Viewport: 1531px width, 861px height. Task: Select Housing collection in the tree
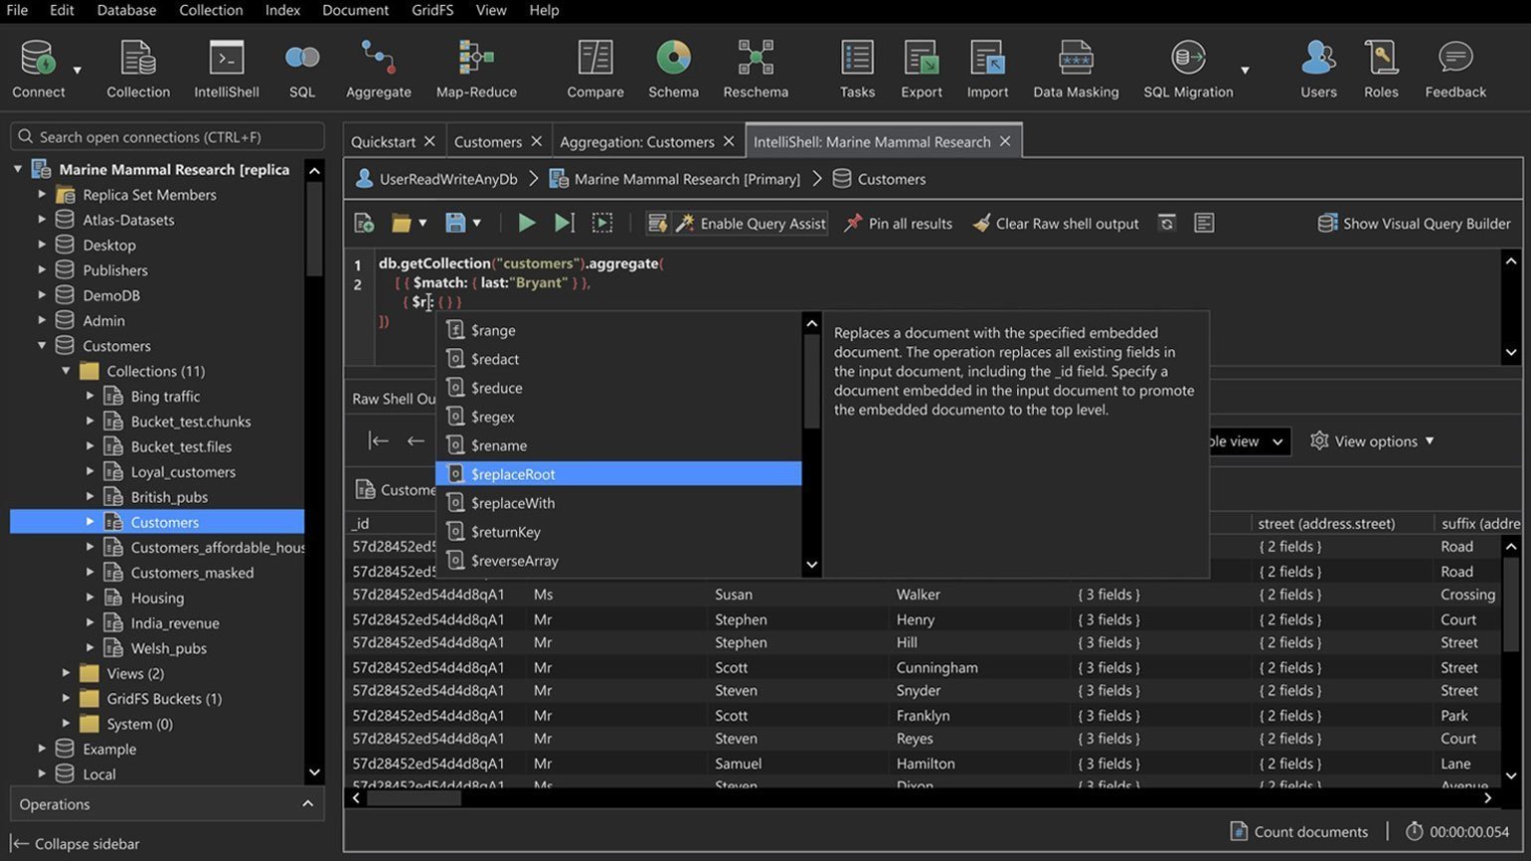pos(157,598)
